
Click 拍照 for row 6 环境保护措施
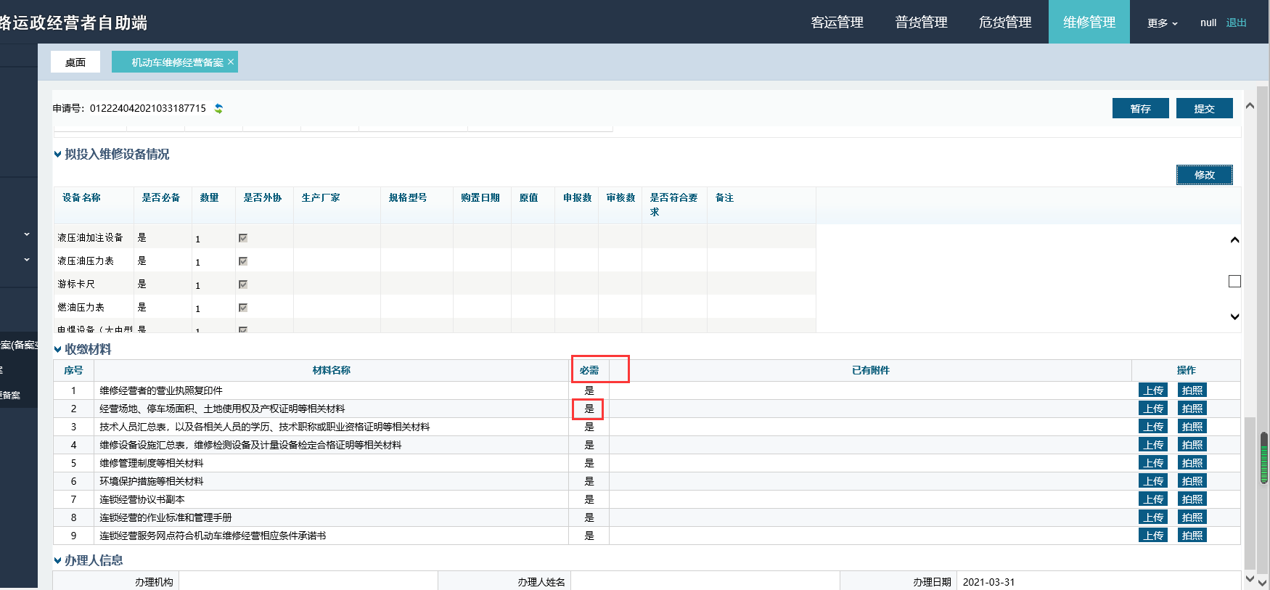[1192, 481]
